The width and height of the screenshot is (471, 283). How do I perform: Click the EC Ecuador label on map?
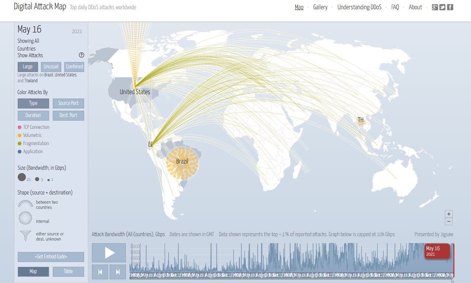coord(151,145)
